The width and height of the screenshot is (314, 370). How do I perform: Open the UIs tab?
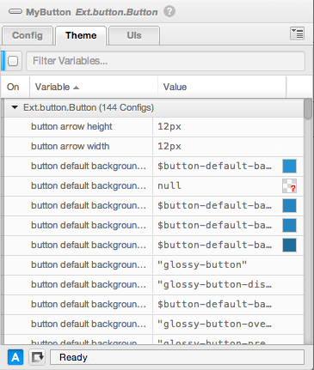[x=134, y=35]
